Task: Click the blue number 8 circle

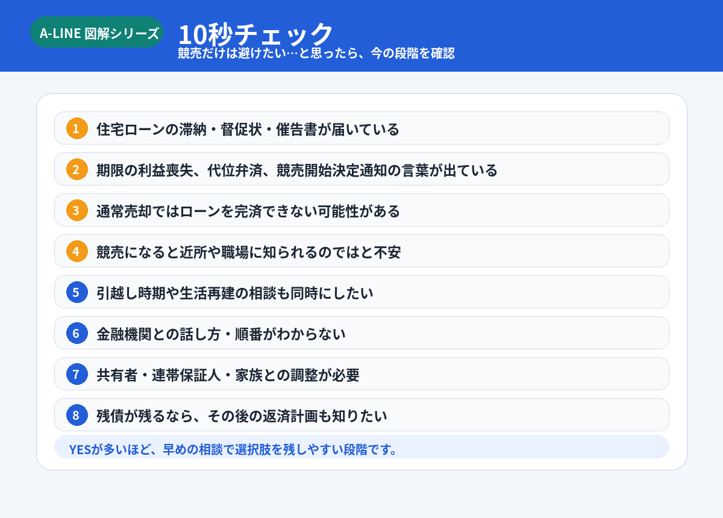Action: [76, 415]
